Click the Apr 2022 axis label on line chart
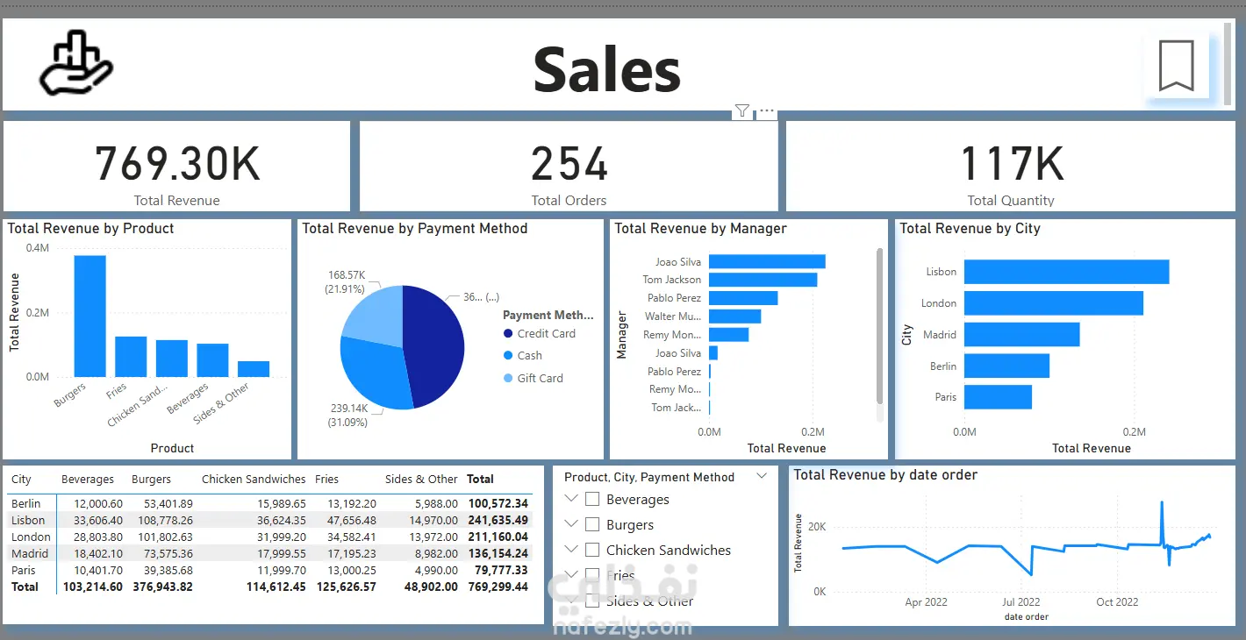Screen dimensions: 1246x640 coord(927,601)
